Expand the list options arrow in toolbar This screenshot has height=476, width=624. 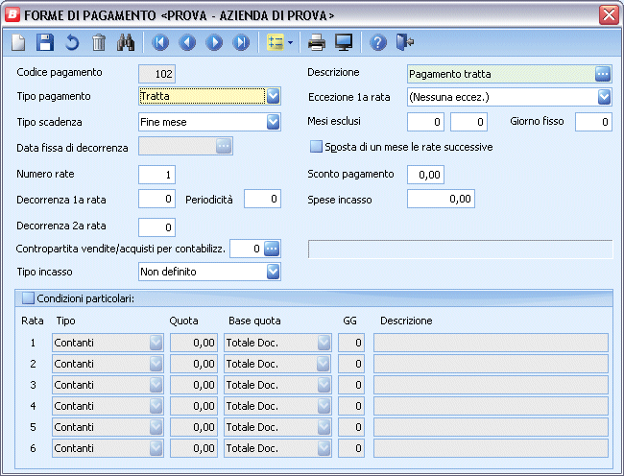290,42
